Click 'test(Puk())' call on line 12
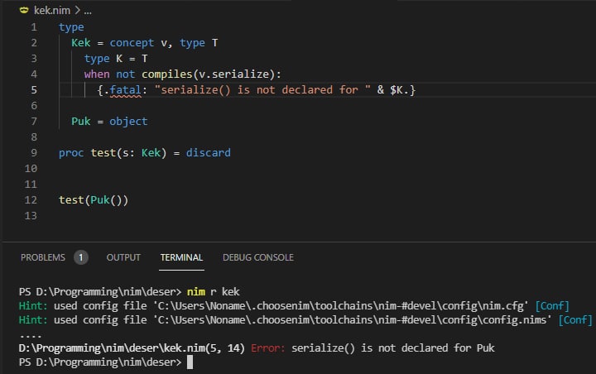This screenshot has width=596, height=374. (94, 200)
